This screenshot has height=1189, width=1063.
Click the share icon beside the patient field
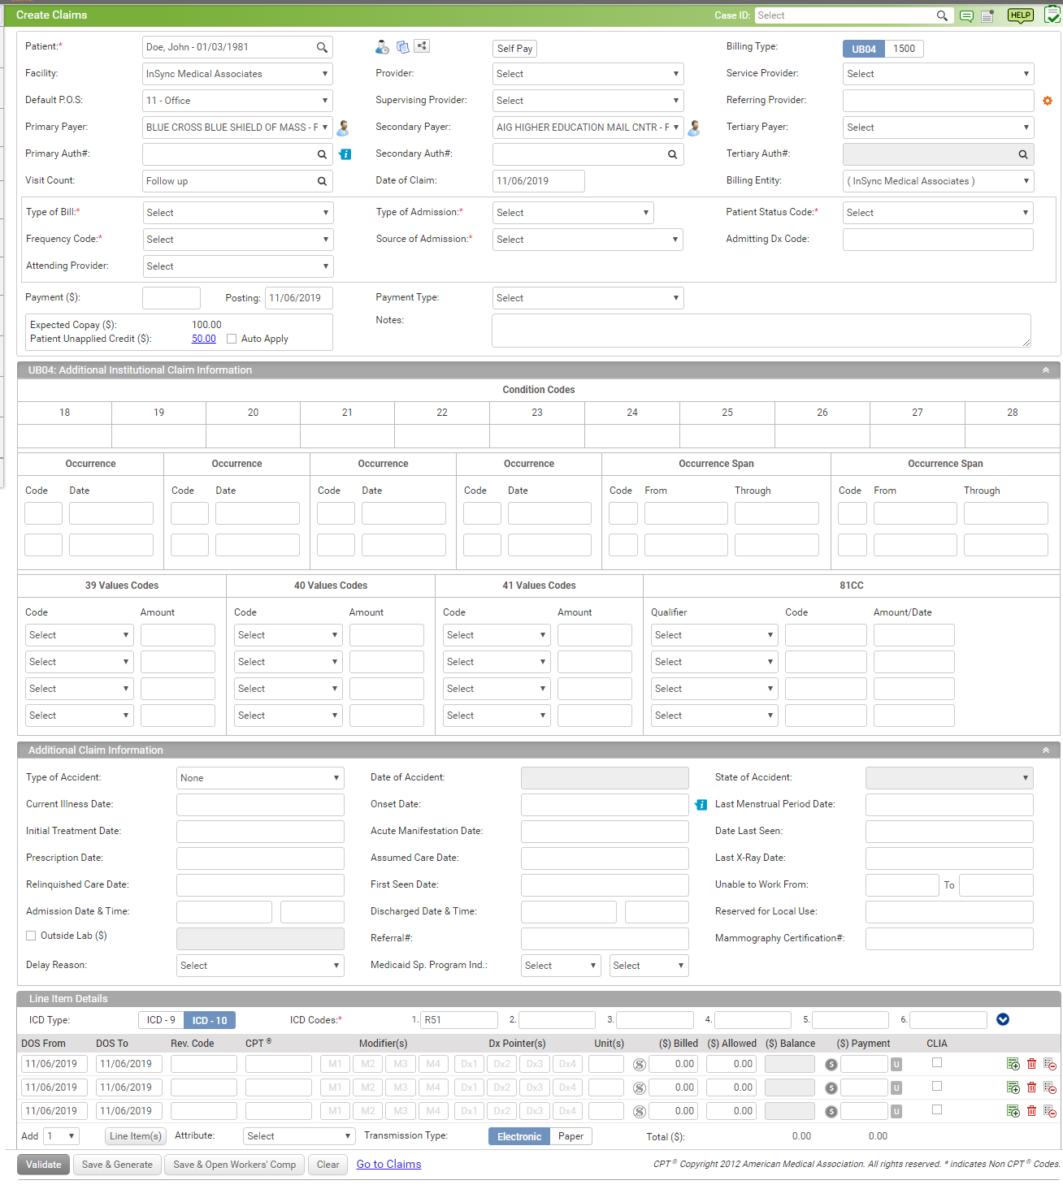(422, 46)
